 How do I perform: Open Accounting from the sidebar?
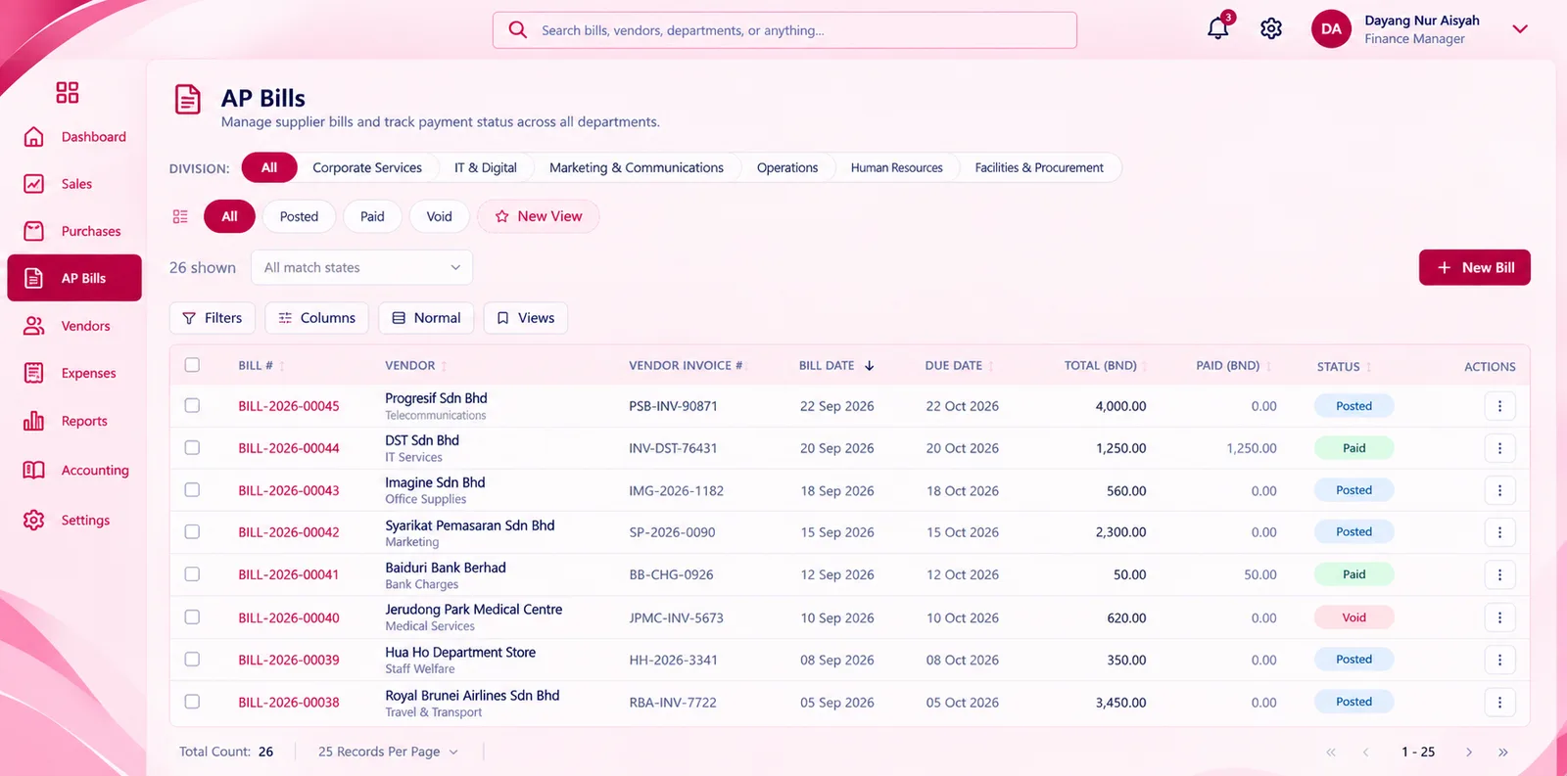pos(74,470)
